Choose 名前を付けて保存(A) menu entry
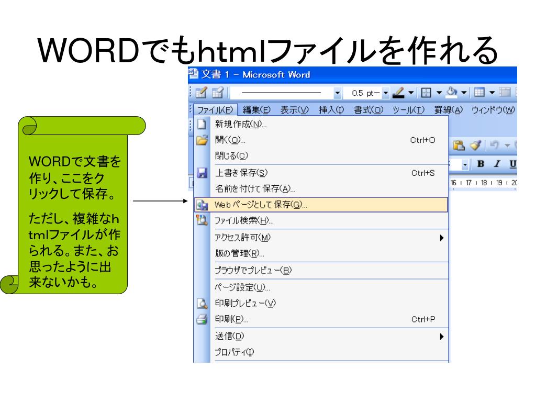This screenshot has height=402, width=536. point(321,188)
